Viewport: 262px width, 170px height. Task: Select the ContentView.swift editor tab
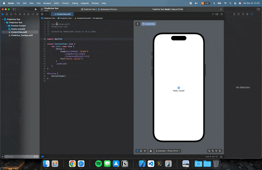point(62,14)
